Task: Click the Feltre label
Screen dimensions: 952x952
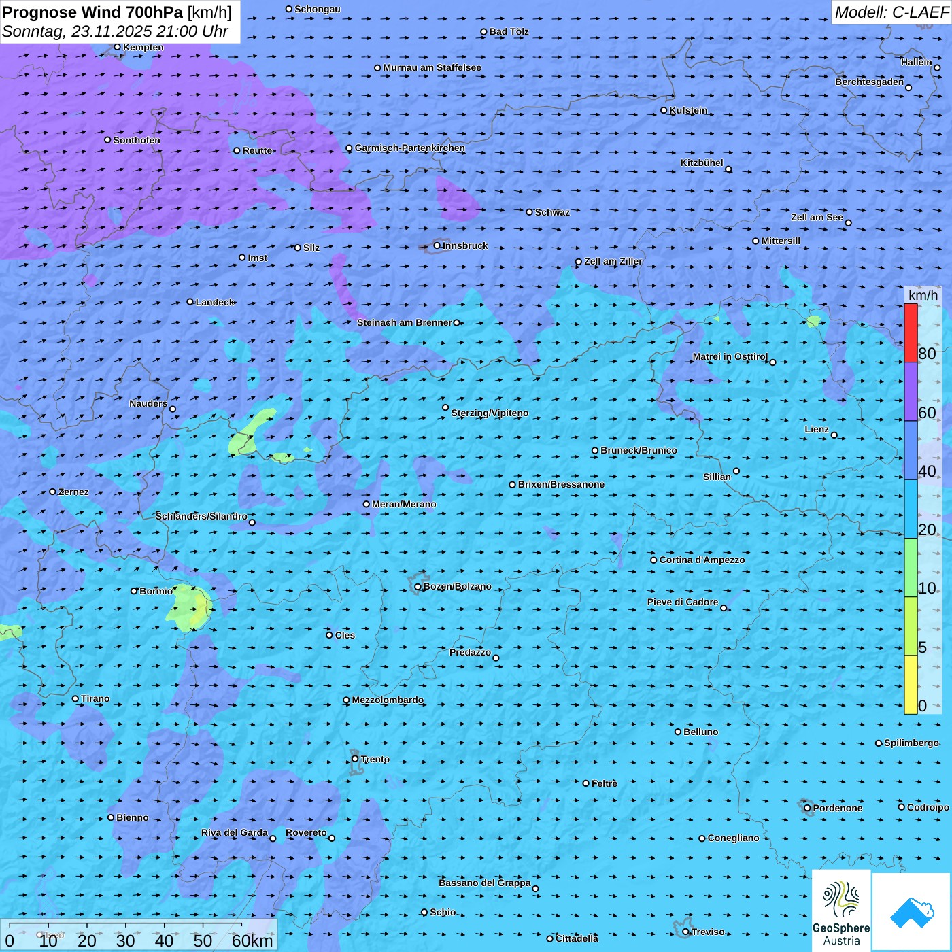Action: point(604,783)
